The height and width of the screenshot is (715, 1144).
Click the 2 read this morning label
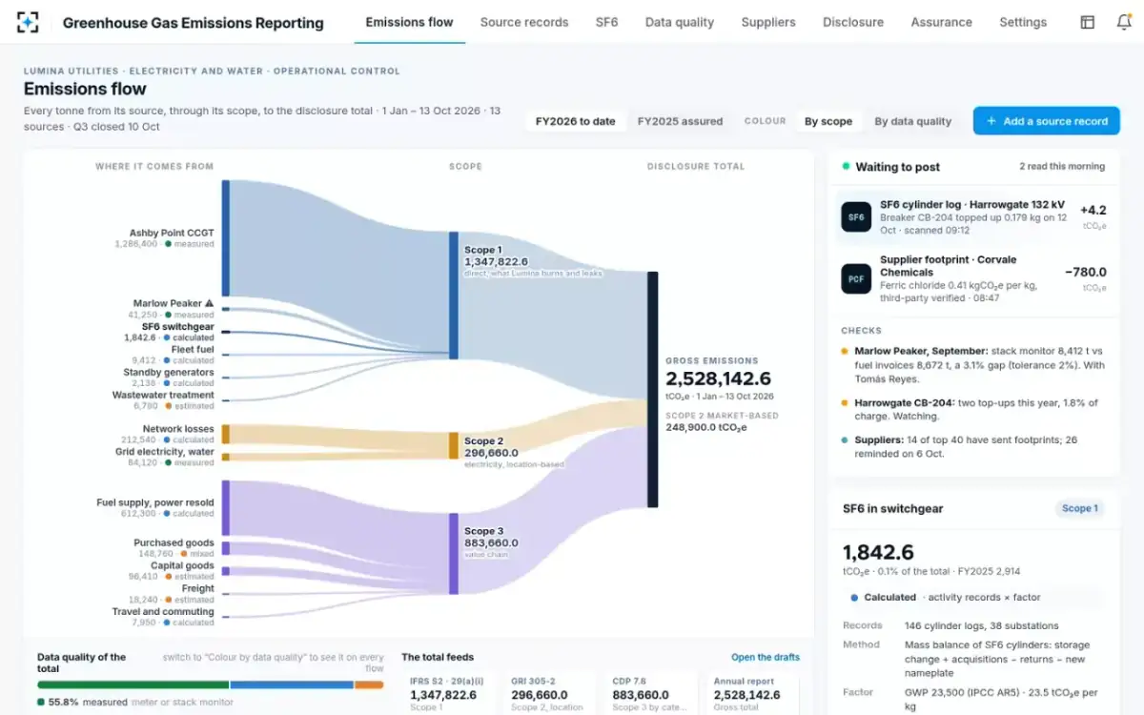(x=1062, y=166)
